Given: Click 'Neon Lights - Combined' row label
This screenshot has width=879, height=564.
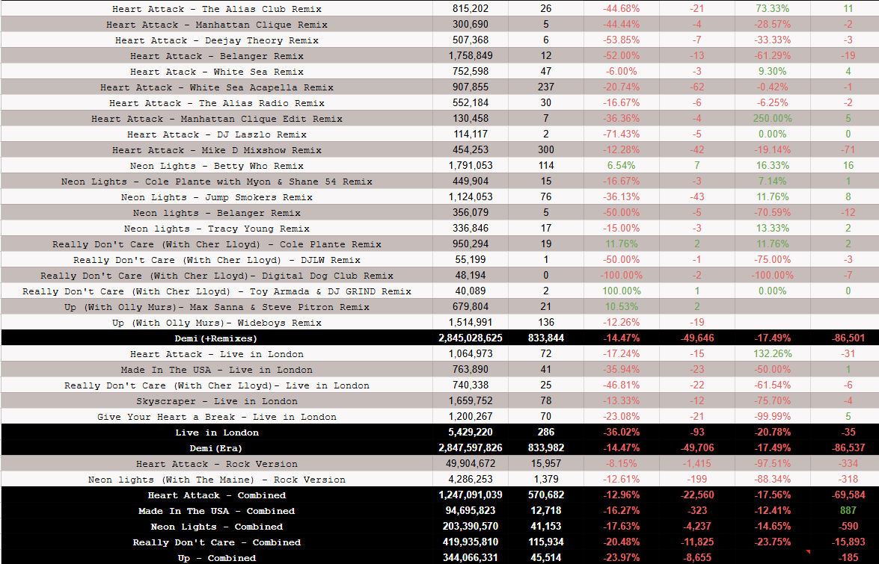Looking at the screenshot, I should (x=216, y=526).
